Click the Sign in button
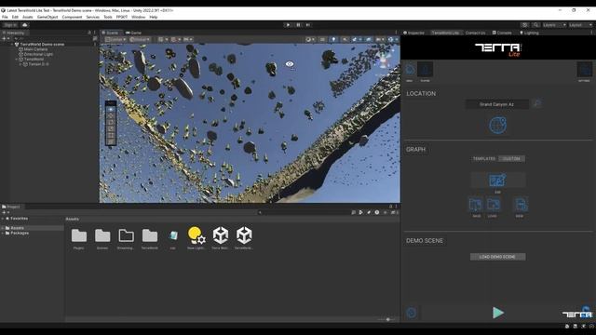 tap(10, 25)
